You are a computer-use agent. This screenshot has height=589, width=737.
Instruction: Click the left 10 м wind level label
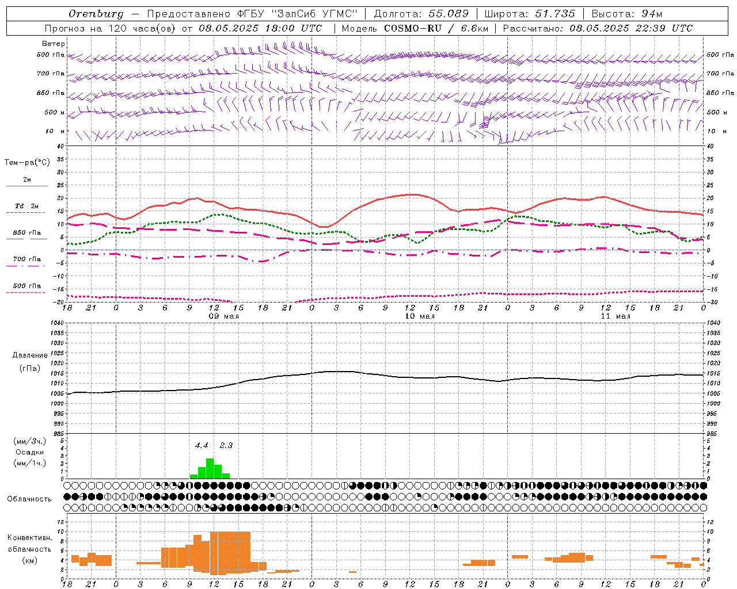point(55,131)
